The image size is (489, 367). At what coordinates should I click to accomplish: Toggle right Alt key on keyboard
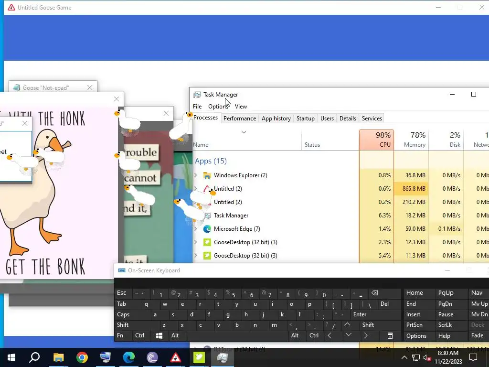coord(295,335)
